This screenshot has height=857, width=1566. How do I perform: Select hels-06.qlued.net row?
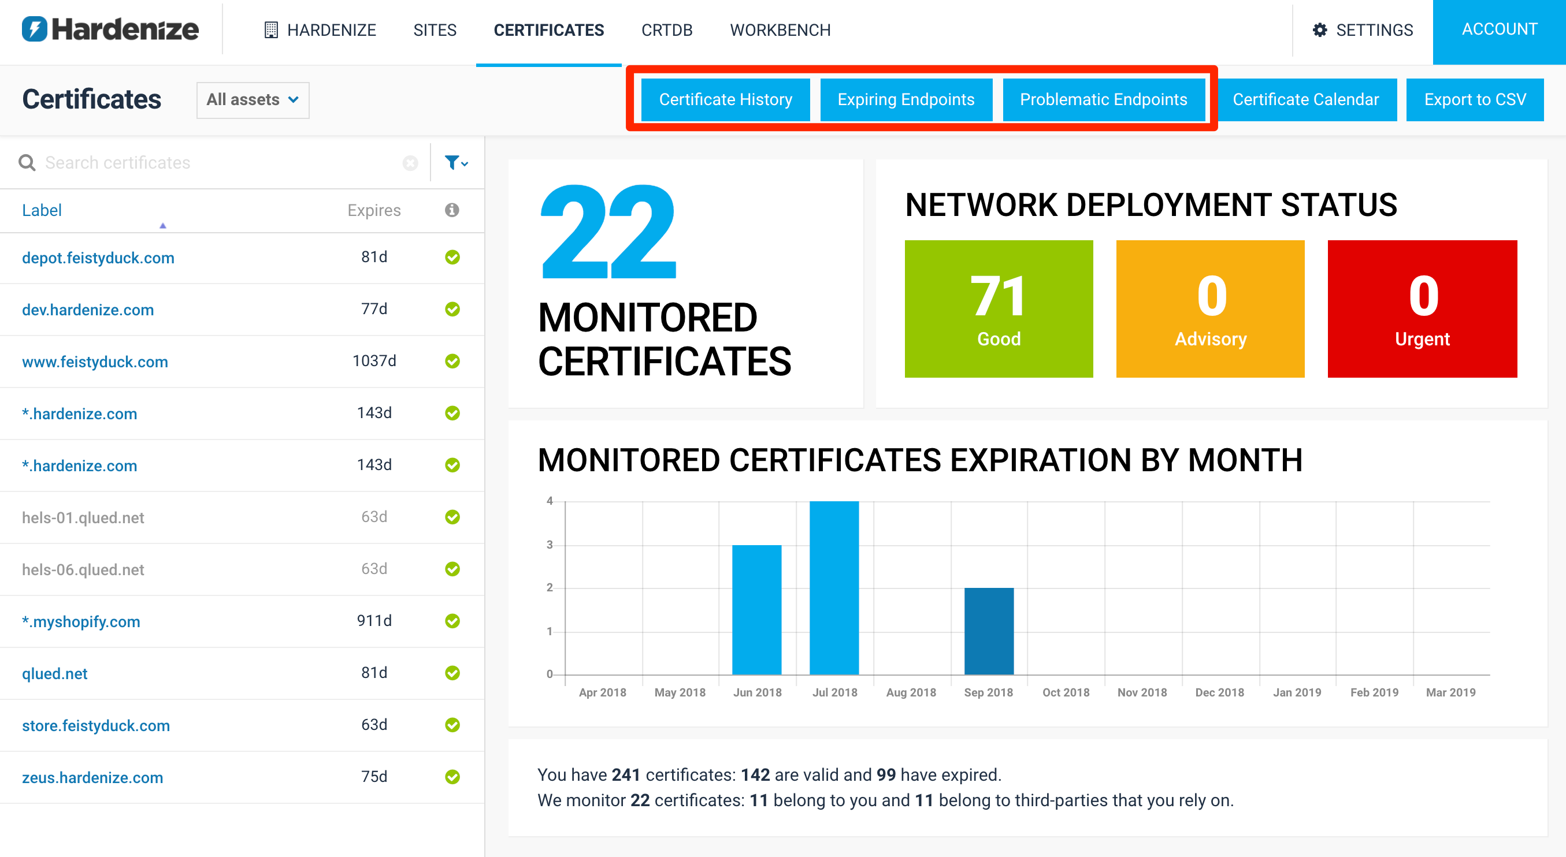[242, 570]
